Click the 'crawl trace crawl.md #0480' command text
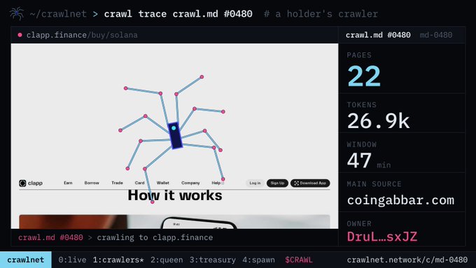Viewport: 476px width, 268px height. click(178, 14)
